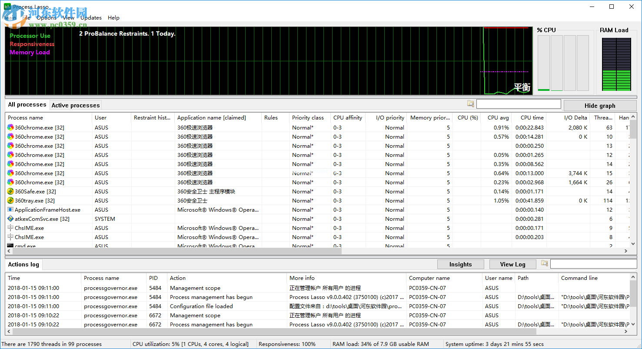The image size is (642, 349).
Task: Click the process list horizontal scrollbar thumb
Action: (x=177, y=251)
